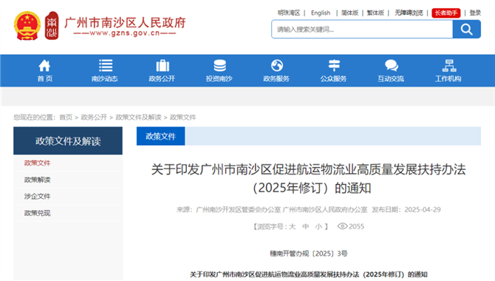Click the bold notice title line
The width and height of the screenshot is (495, 281).
pyautogui.click(x=309, y=274)
